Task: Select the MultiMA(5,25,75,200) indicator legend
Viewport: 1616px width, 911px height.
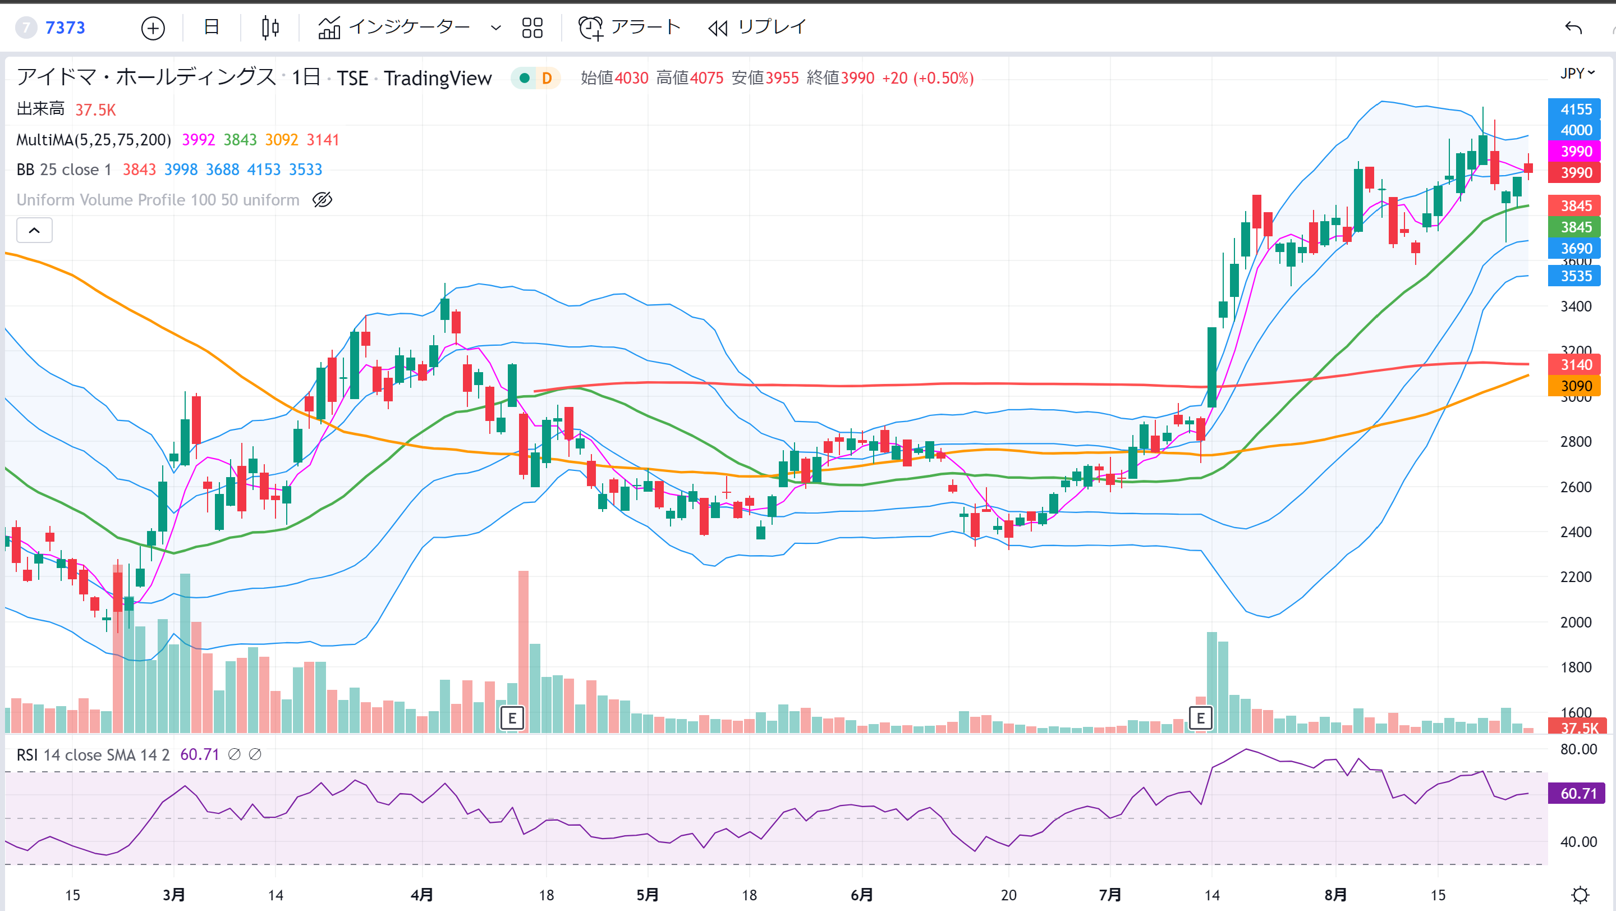Action: click(94, 139)
